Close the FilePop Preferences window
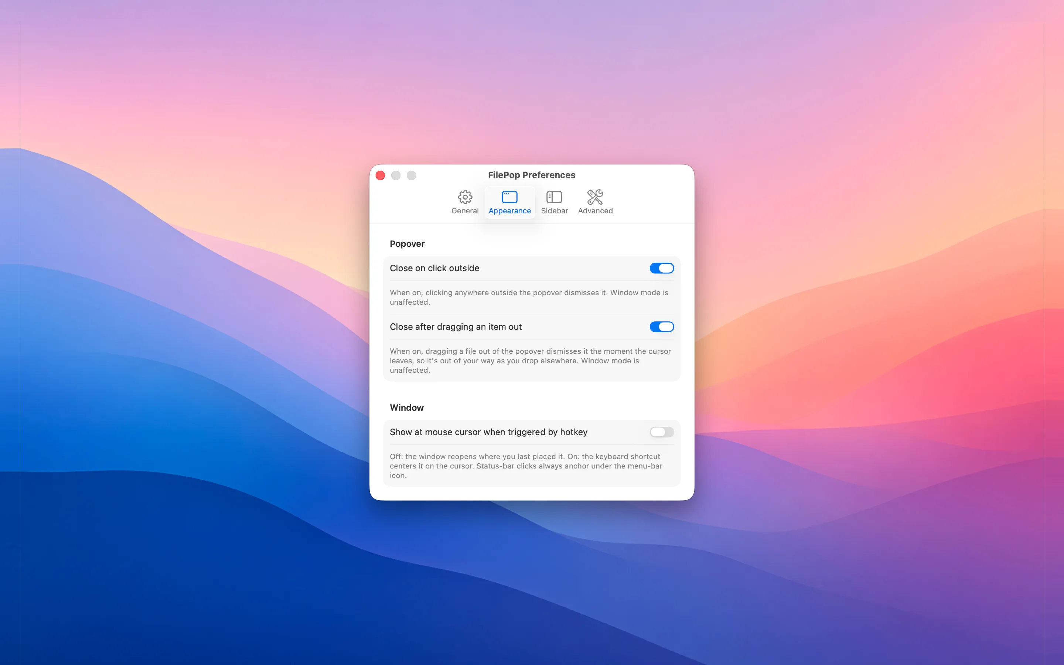The width and height of the screenshot is (1064, 665). coord(380,175)
